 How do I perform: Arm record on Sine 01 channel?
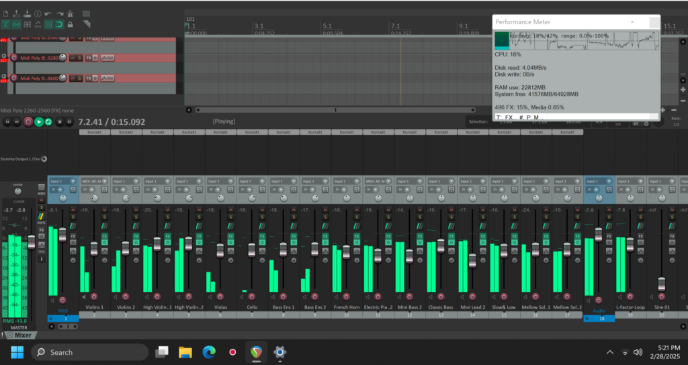tap(662, 297)
